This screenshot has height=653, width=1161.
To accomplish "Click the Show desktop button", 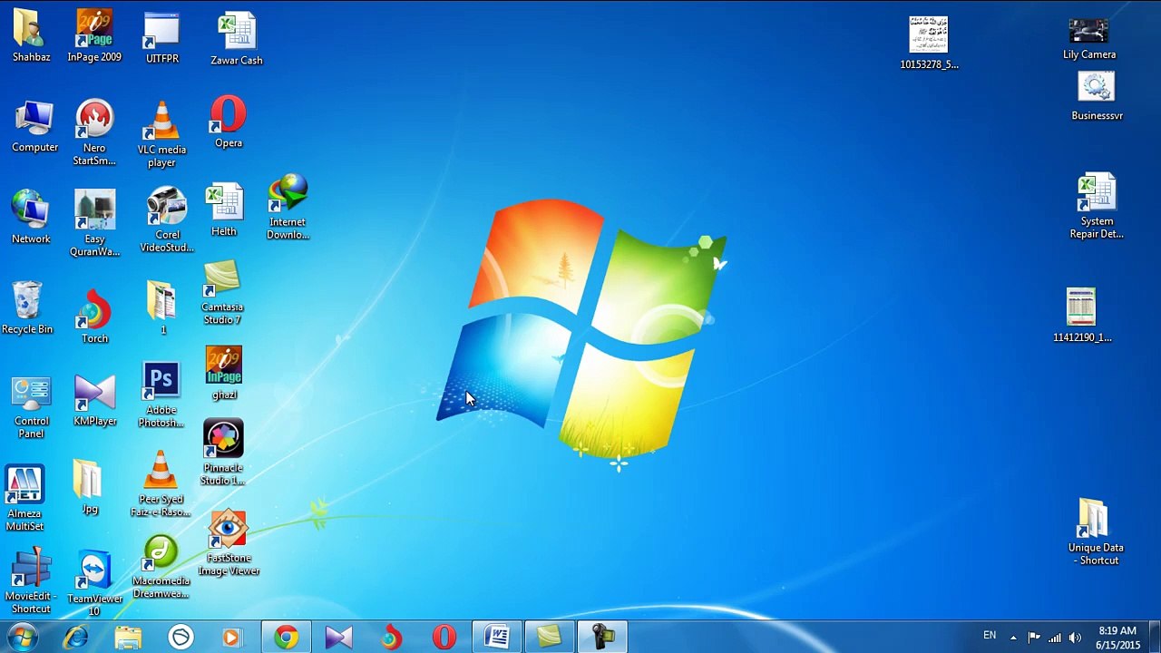I will (x=1154, y=638).
